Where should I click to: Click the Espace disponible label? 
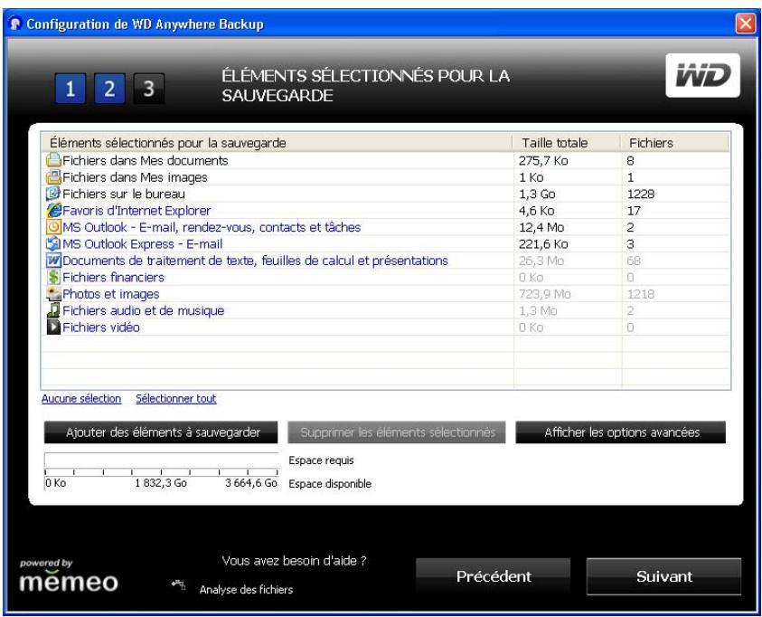coord(330,484)
